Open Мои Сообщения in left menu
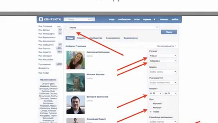Screen dimensions: 218x123 pos(46,45)
